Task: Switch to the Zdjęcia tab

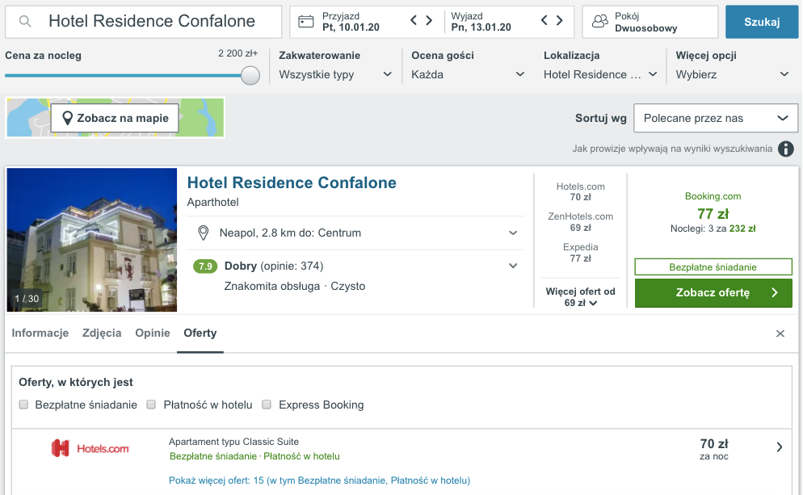Action: (x=102, y=333)
